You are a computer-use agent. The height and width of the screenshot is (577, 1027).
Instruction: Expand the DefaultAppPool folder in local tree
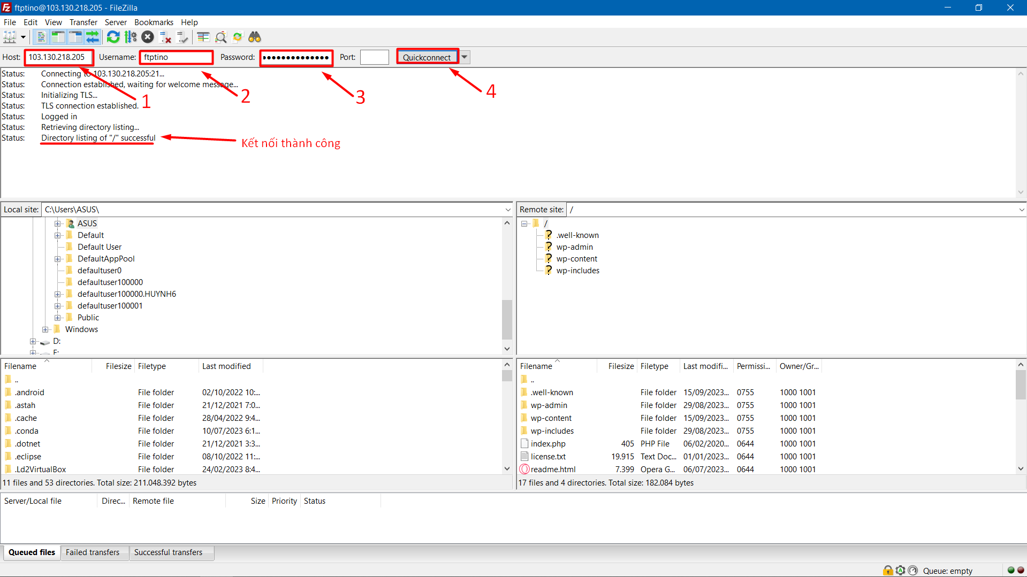[57, 259]
